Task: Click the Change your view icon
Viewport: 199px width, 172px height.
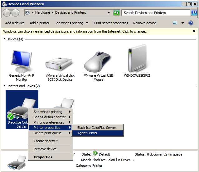Action: 175,23
